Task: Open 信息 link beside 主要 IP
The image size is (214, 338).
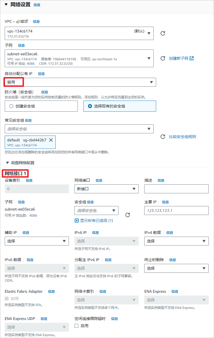Action: pos(165,202)
